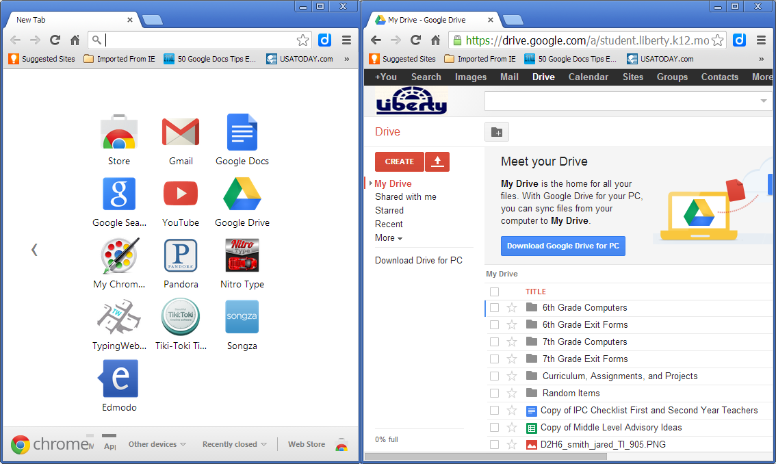Click the red CREATE button
Screen dimensions: 776x464
click(400, 162)
